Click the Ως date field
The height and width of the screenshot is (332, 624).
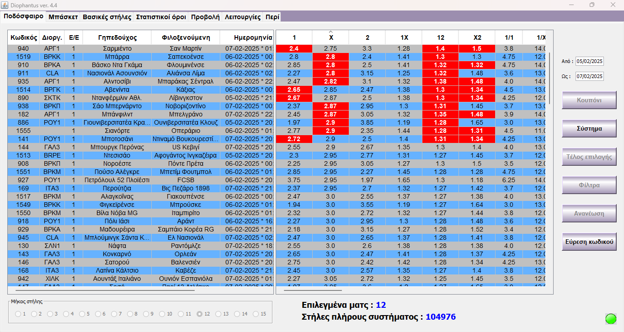pos(589,76)
